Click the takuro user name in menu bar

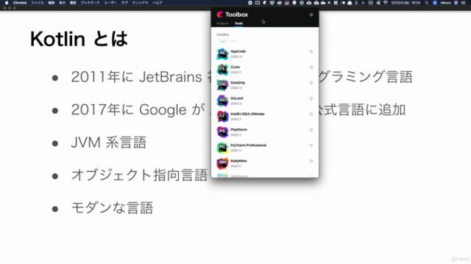pos(446,3)
